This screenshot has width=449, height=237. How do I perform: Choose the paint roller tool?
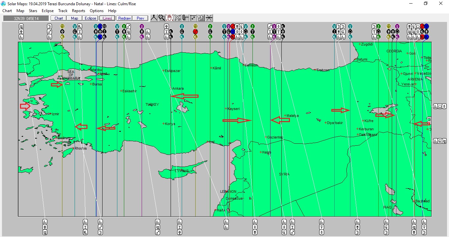(185, 18)
